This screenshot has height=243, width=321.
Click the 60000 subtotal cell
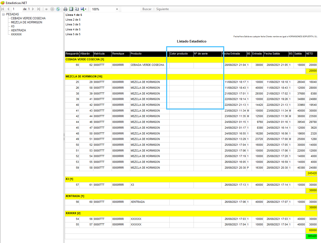pyautogui.click(x=311, y=230)
